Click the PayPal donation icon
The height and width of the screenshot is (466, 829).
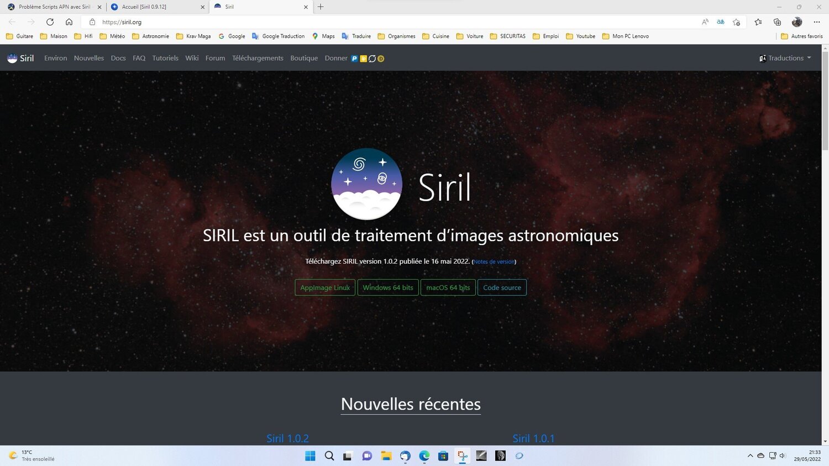[x=354, y=59]
